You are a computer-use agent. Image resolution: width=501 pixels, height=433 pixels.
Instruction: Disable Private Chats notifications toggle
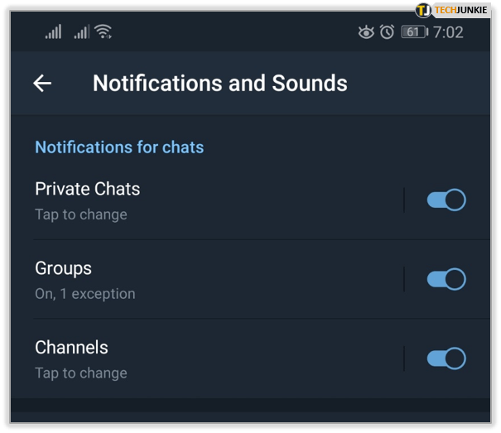pyautogui.click(x=446, y=200)
